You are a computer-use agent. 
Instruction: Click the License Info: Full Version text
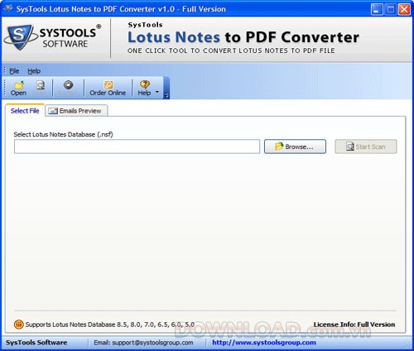click(x=354, y=325)
